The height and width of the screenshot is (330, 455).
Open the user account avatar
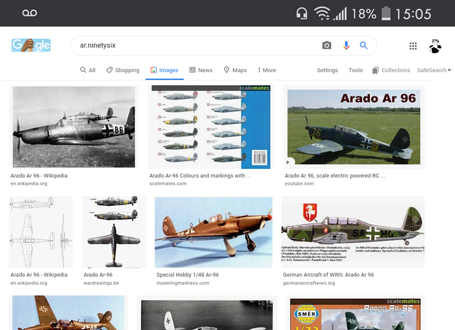point(435,46)
